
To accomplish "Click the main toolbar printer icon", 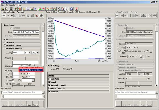I will 11,9.
